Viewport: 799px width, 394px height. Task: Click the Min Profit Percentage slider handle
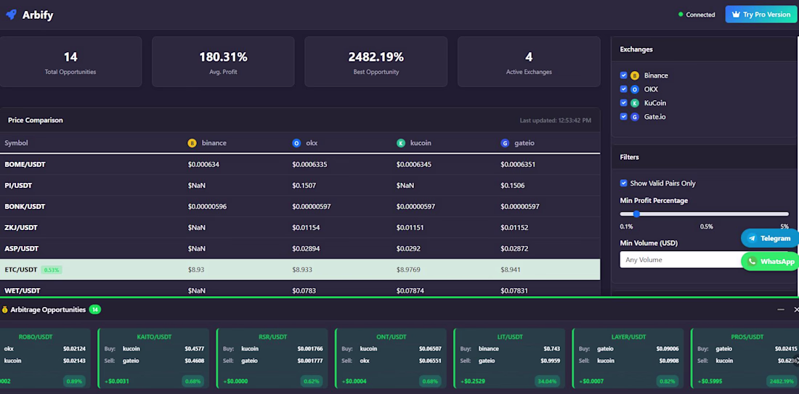636,214
